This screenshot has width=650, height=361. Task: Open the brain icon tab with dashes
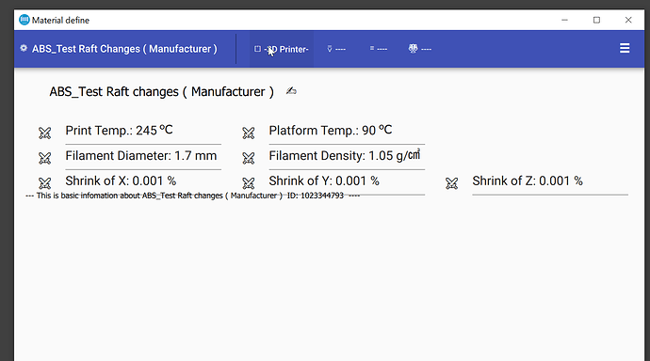click(420, 49)
